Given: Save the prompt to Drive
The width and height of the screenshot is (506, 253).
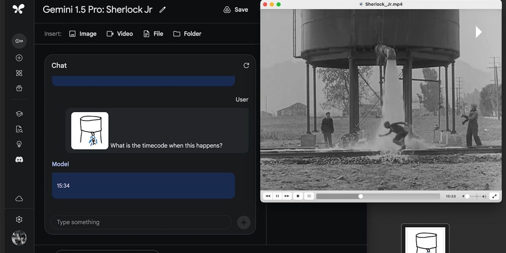Looking at the screenshot, I should pos(236,10).
